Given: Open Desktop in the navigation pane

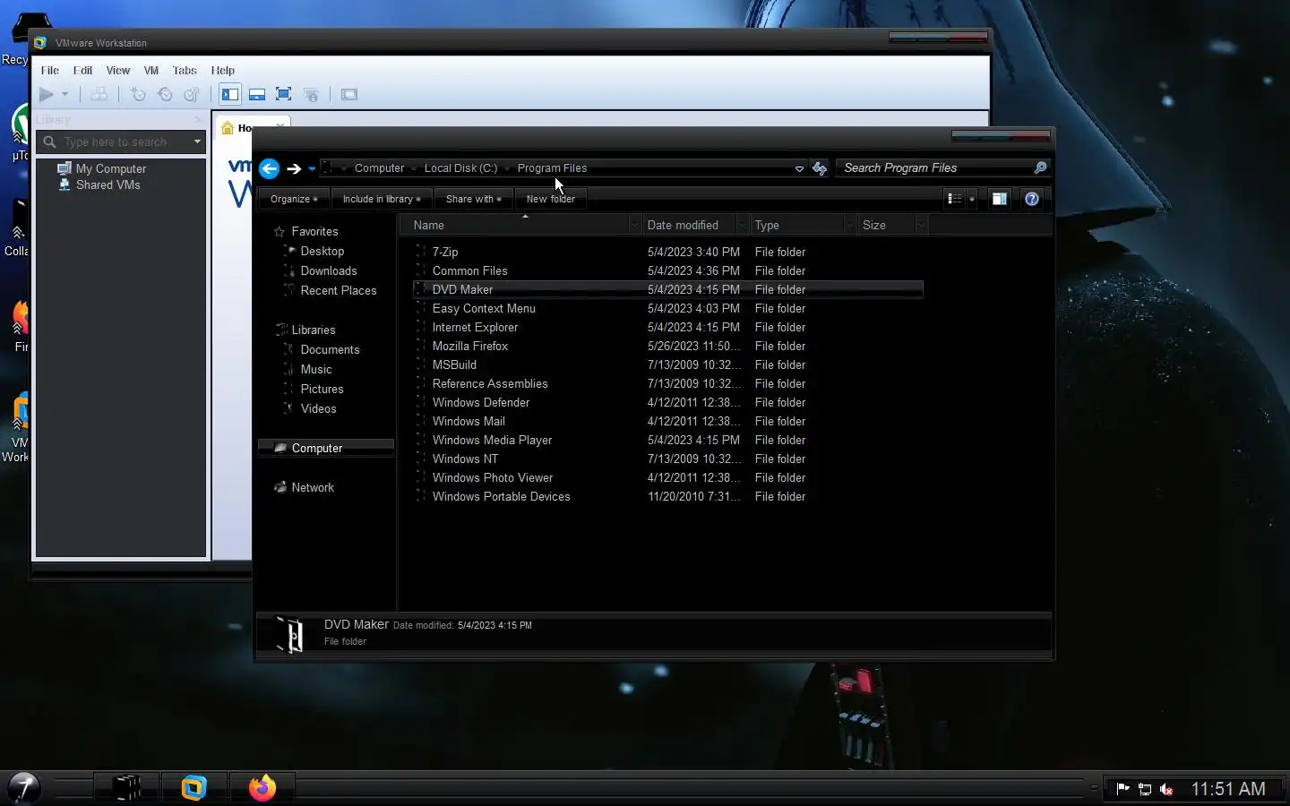Looking at the screenshot, I should [x=322, y=252].
